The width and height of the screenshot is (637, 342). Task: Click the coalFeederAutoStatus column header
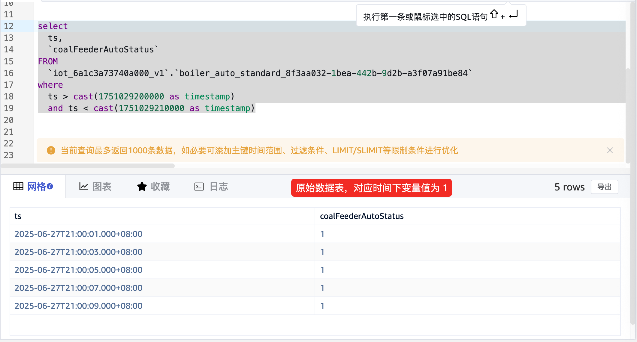coord(361,216)
